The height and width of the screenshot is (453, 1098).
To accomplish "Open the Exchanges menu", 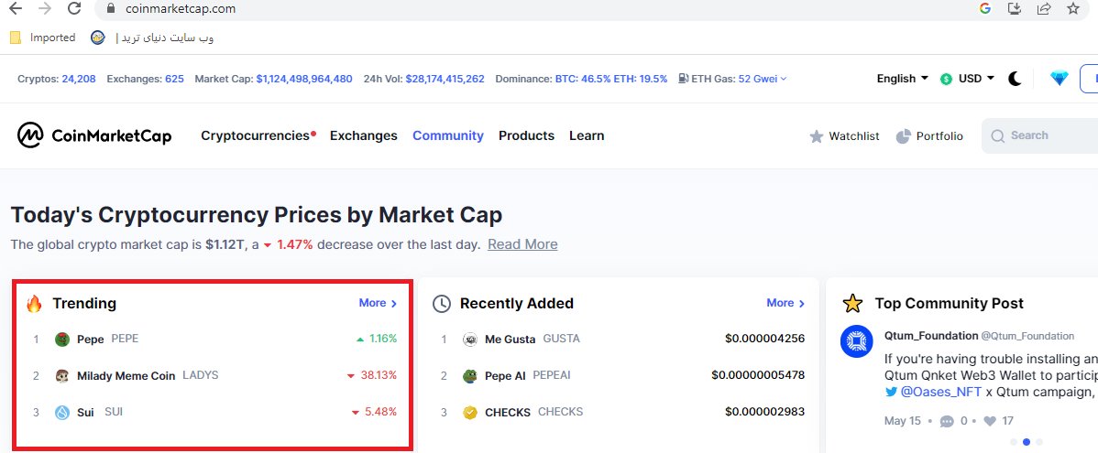I will click(x=364, y=135).
